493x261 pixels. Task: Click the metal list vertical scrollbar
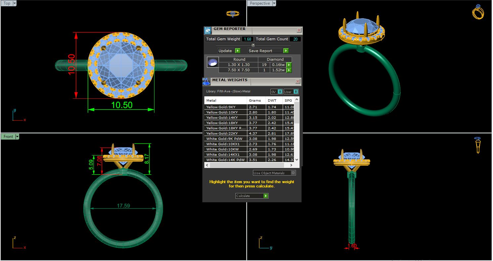click(297, 112)
